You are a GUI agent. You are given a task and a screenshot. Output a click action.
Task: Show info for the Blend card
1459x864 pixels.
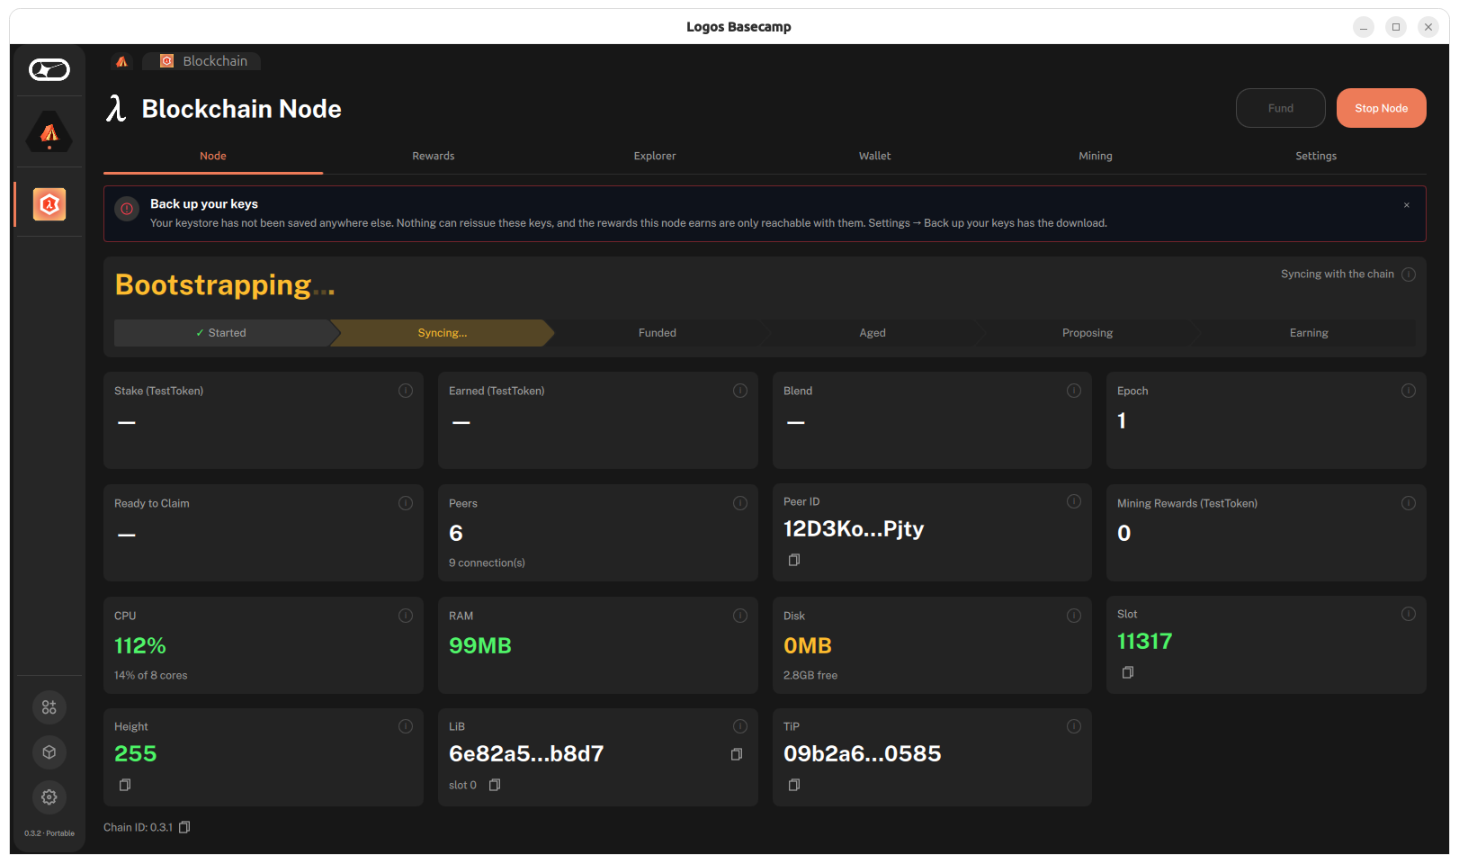coord(1074,391)
